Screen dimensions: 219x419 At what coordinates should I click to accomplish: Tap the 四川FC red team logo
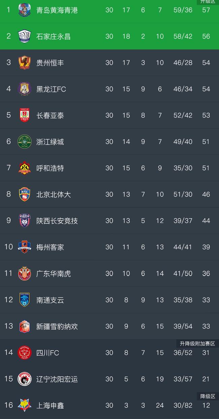(x=24, y=353)
